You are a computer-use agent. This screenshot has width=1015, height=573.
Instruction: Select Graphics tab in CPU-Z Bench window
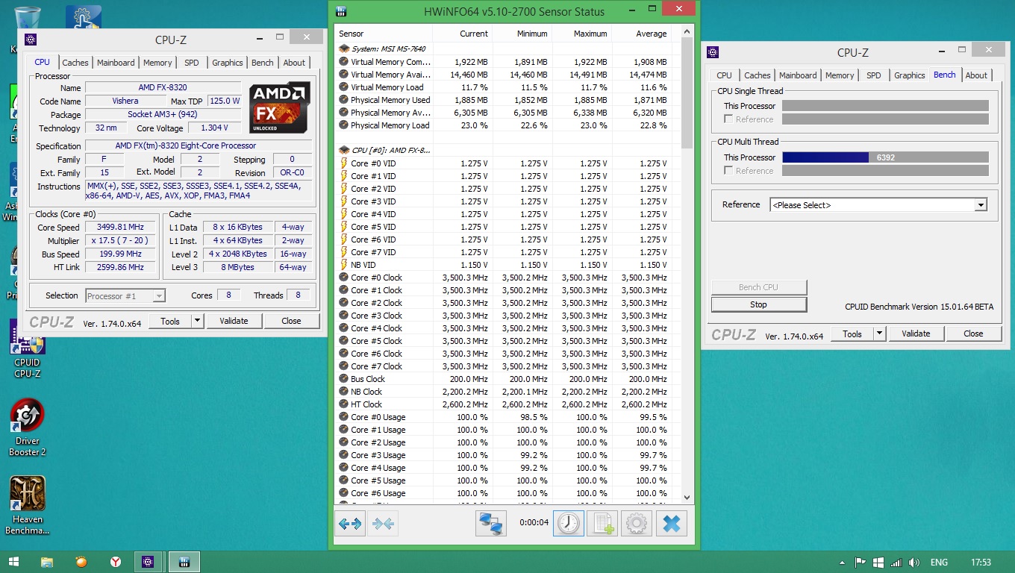(910, 75)
